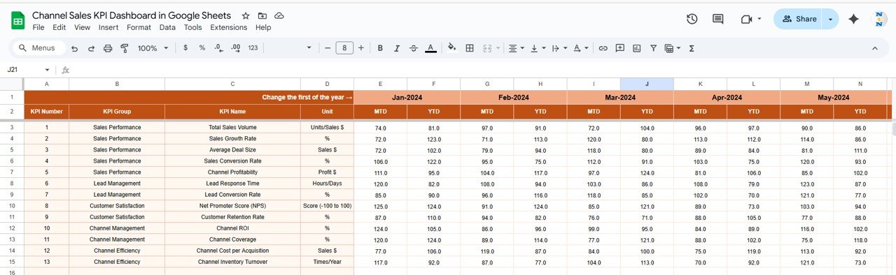Open the 100% zoom dropdown
Image resolution: width=896 pixels, height=275 pixels.
tap(153, 48)
